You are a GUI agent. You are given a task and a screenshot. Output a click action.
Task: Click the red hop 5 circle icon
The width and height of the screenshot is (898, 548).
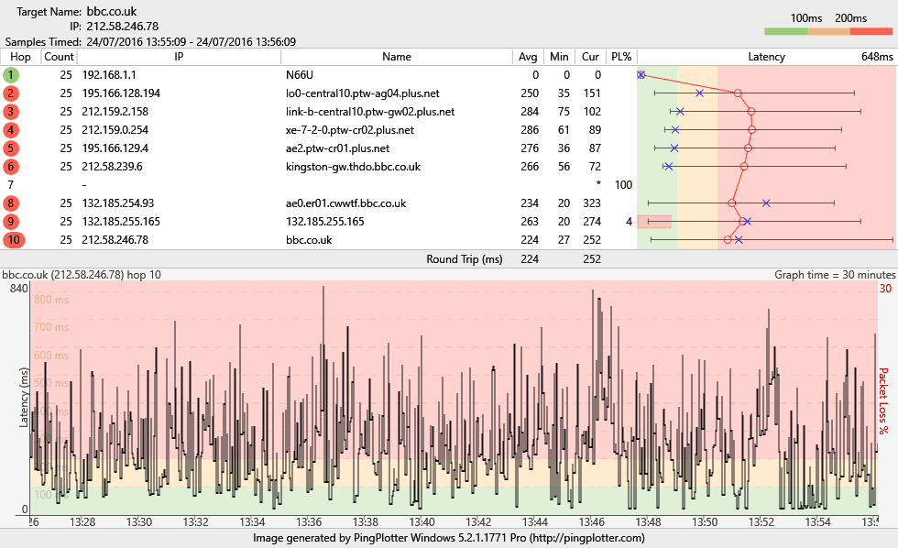pyautogui.click(x=11, y=148)
